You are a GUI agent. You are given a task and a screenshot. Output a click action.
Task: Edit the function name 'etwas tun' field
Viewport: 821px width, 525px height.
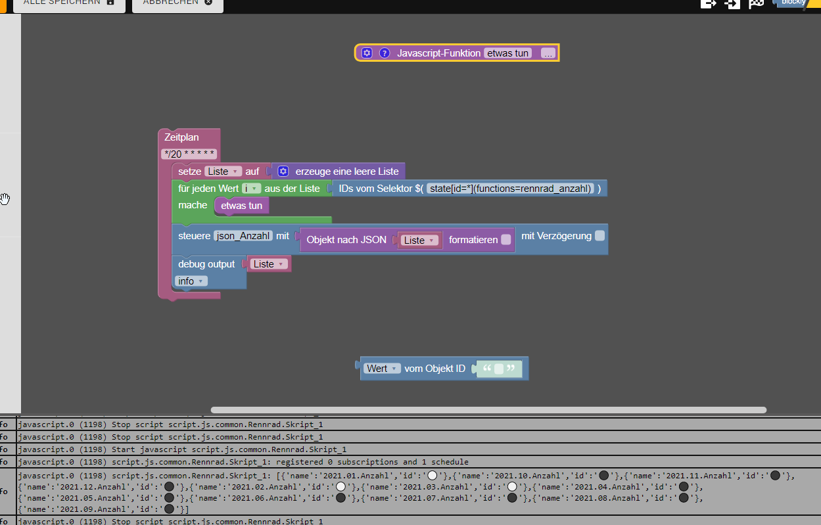point(508,53)
